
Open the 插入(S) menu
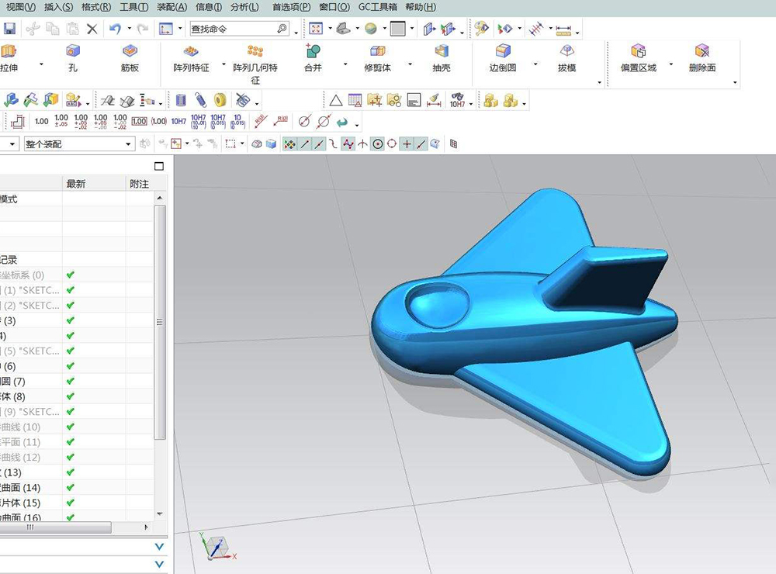point(58,7)
